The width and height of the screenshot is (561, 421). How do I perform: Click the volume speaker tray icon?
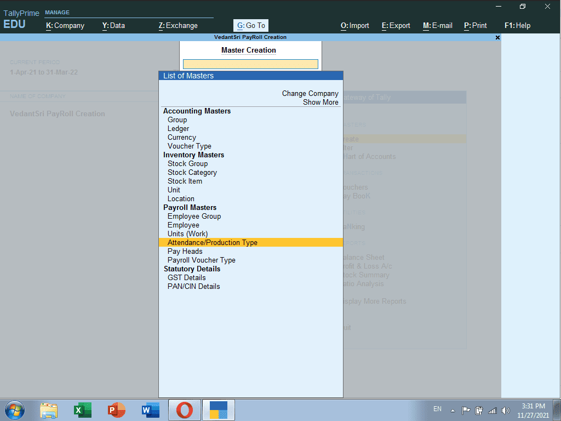pyautogui.click(x=506, y=411)
